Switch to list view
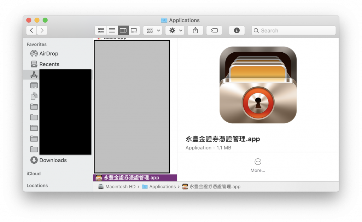The width and height of the screenshot is (362, 222). coord(112,30)
